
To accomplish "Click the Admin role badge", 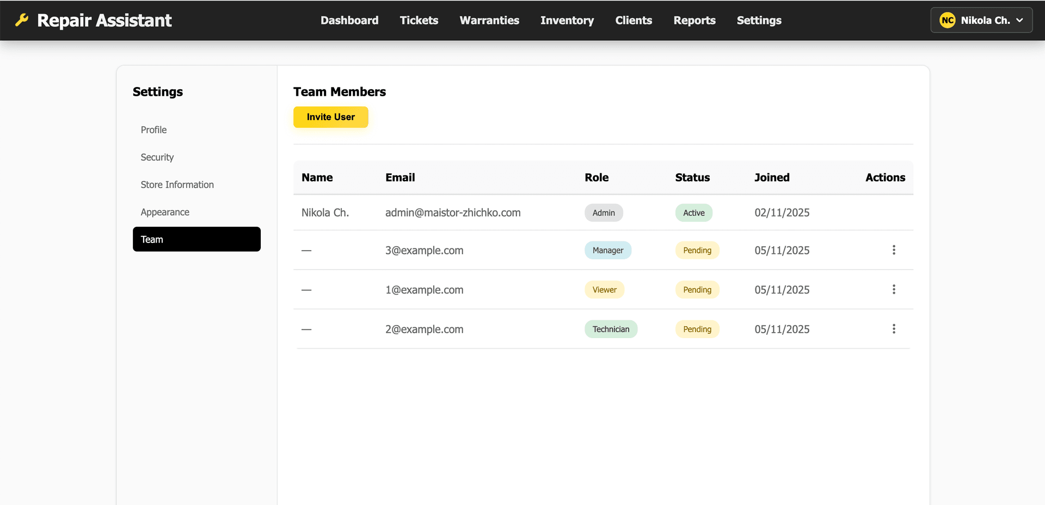I will [604, 213].
